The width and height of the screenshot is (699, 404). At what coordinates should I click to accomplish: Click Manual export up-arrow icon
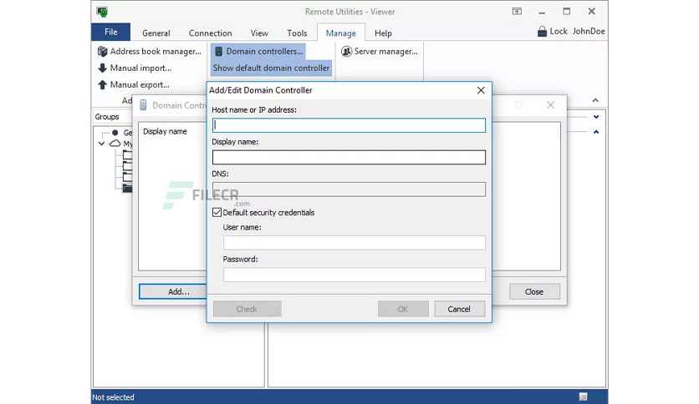pos(102,84)
